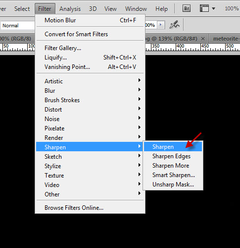Open the View Extras icon dropdown

(207, 8)
